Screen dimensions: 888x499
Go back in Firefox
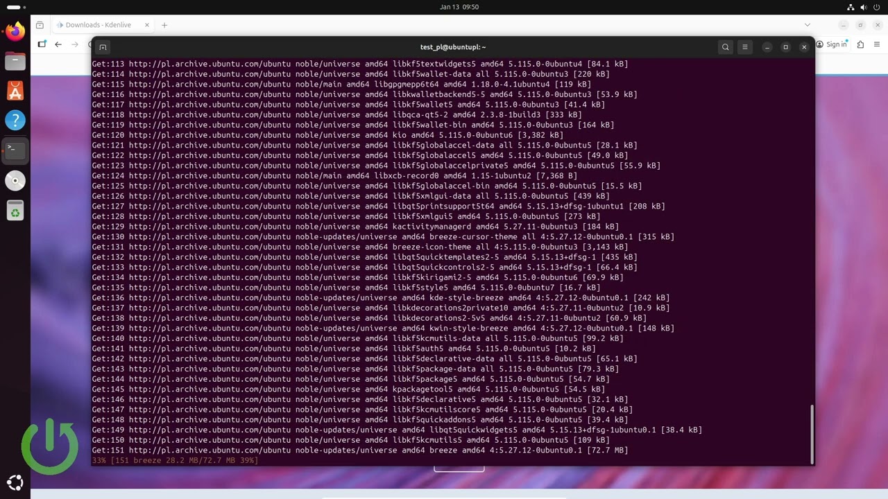[58, 44]
